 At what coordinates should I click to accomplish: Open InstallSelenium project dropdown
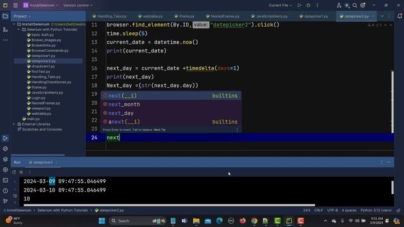point(40,5)
